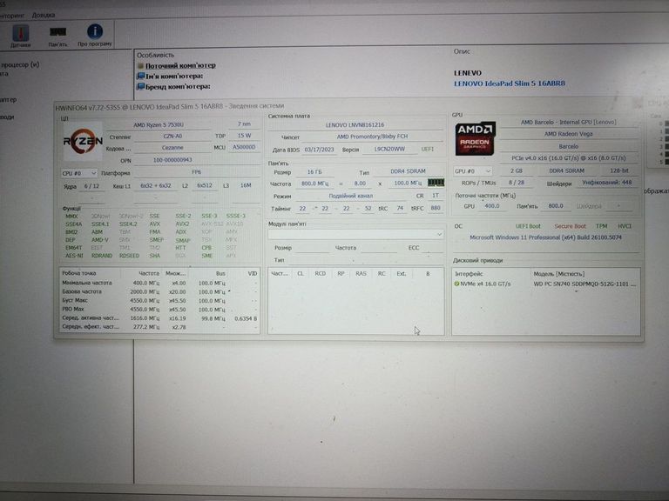The width and height of the screenshot is (669, 501).
Task: Click the green NVMe drive status icon
Action: tap(456, 284)
